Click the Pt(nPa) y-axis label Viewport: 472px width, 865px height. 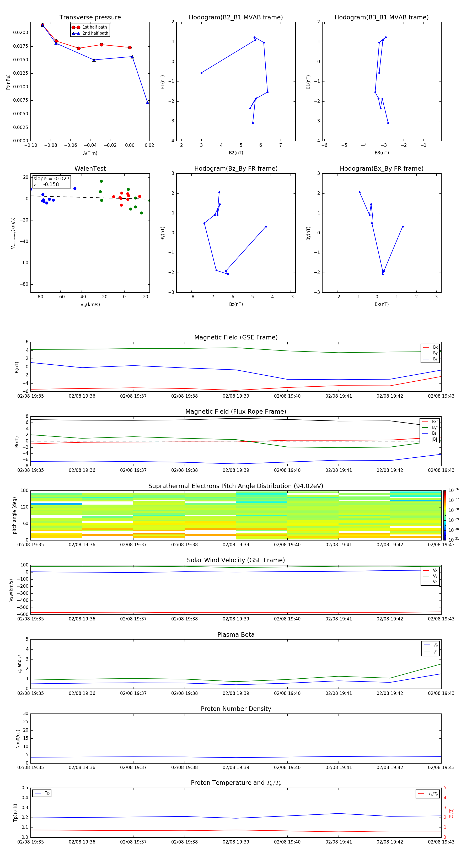point(8,82)
